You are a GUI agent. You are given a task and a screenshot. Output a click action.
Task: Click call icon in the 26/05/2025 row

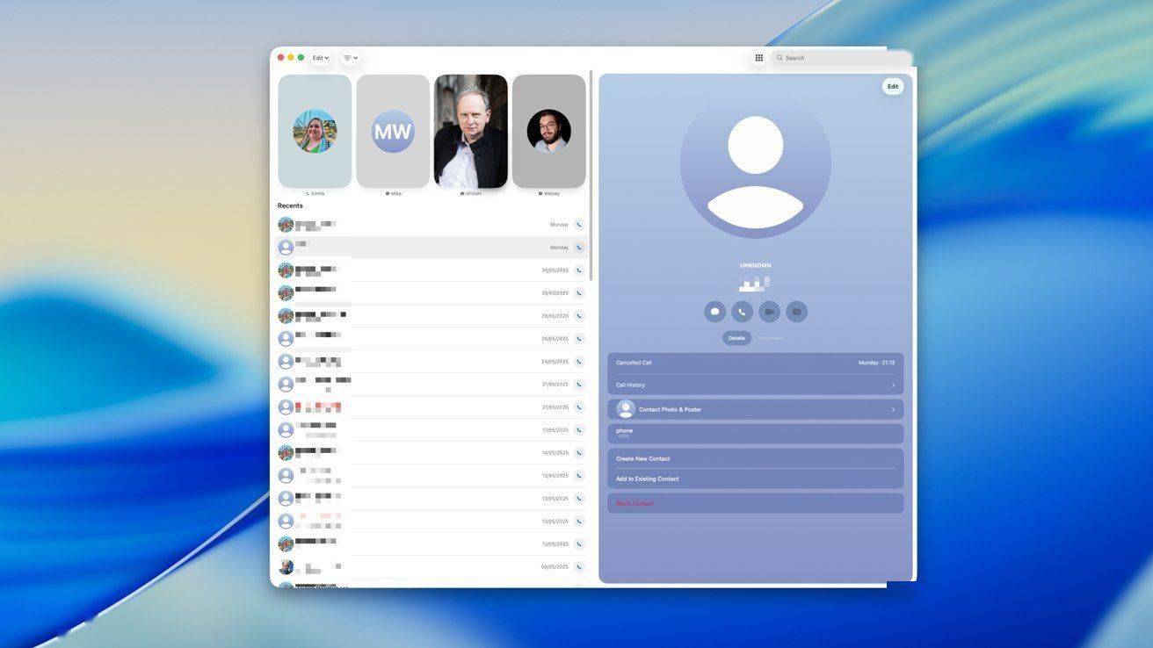(579, 339)
